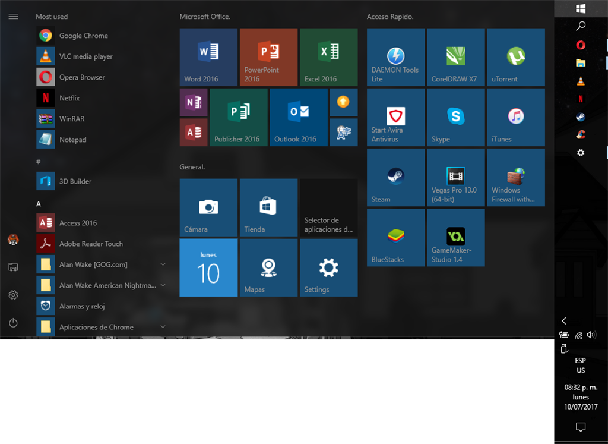Open the calendar tile showing lunes 10
Viewport: 608px width, 444px height.
tap(208, 268)
